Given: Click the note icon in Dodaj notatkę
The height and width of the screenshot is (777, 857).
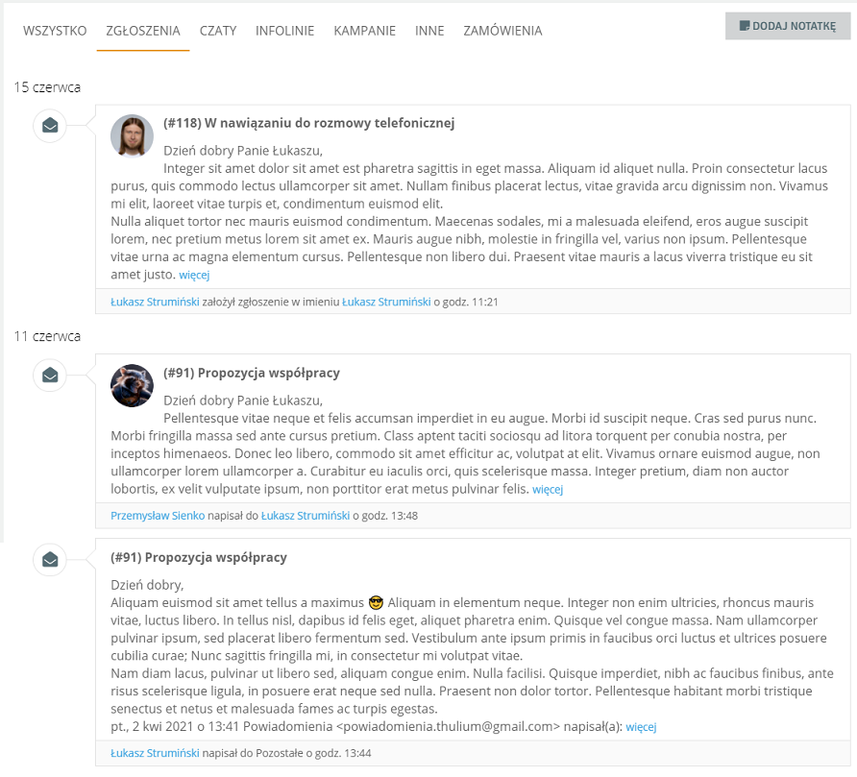Looking at the screenshot, I should pos(744,26).
